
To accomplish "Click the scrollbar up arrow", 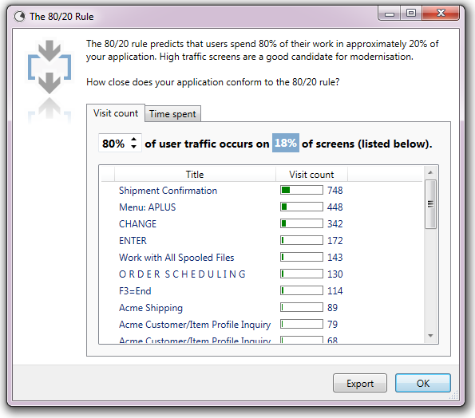I will [430, 172].
